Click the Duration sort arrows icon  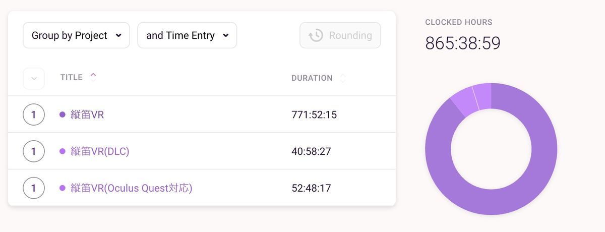343,78
